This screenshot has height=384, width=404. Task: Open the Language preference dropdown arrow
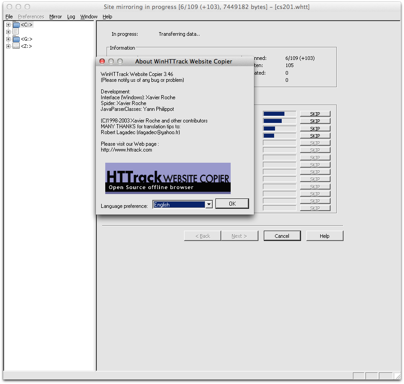[209, 204]
